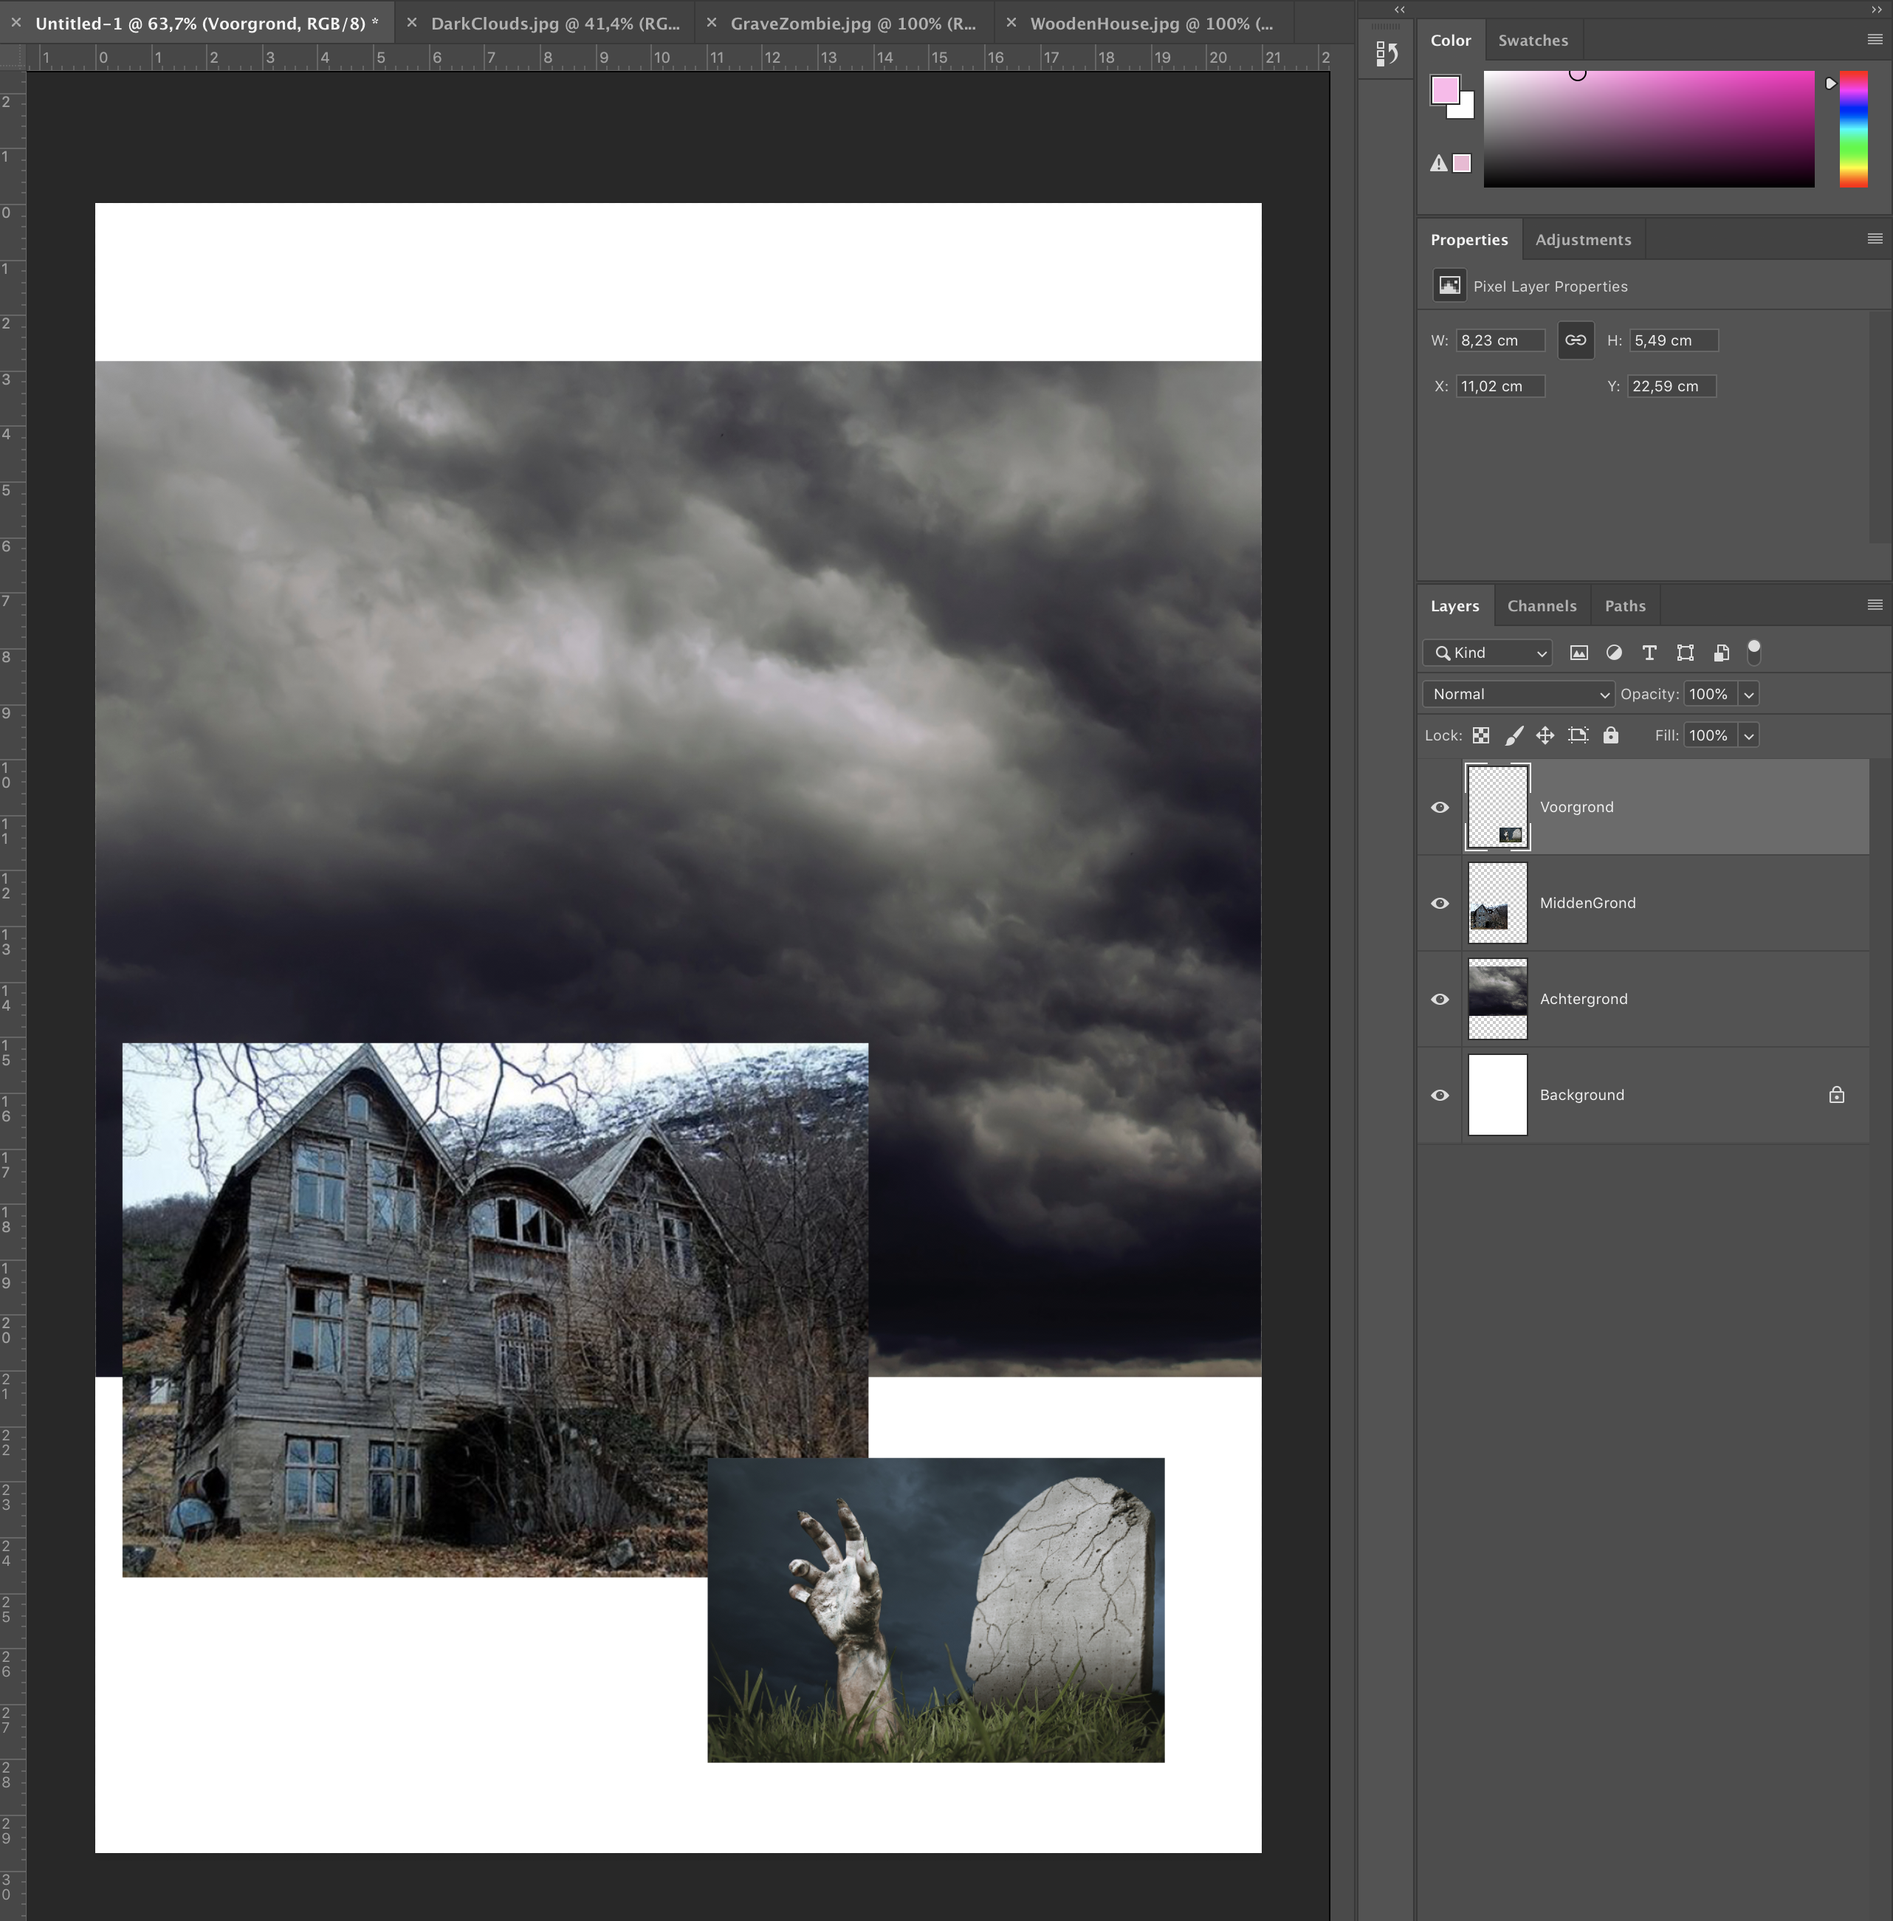This screenshot has height=1921, width=1893.
Task: Expand the Opacity dropdown arrow
Action: click(x=1748, y=694)
